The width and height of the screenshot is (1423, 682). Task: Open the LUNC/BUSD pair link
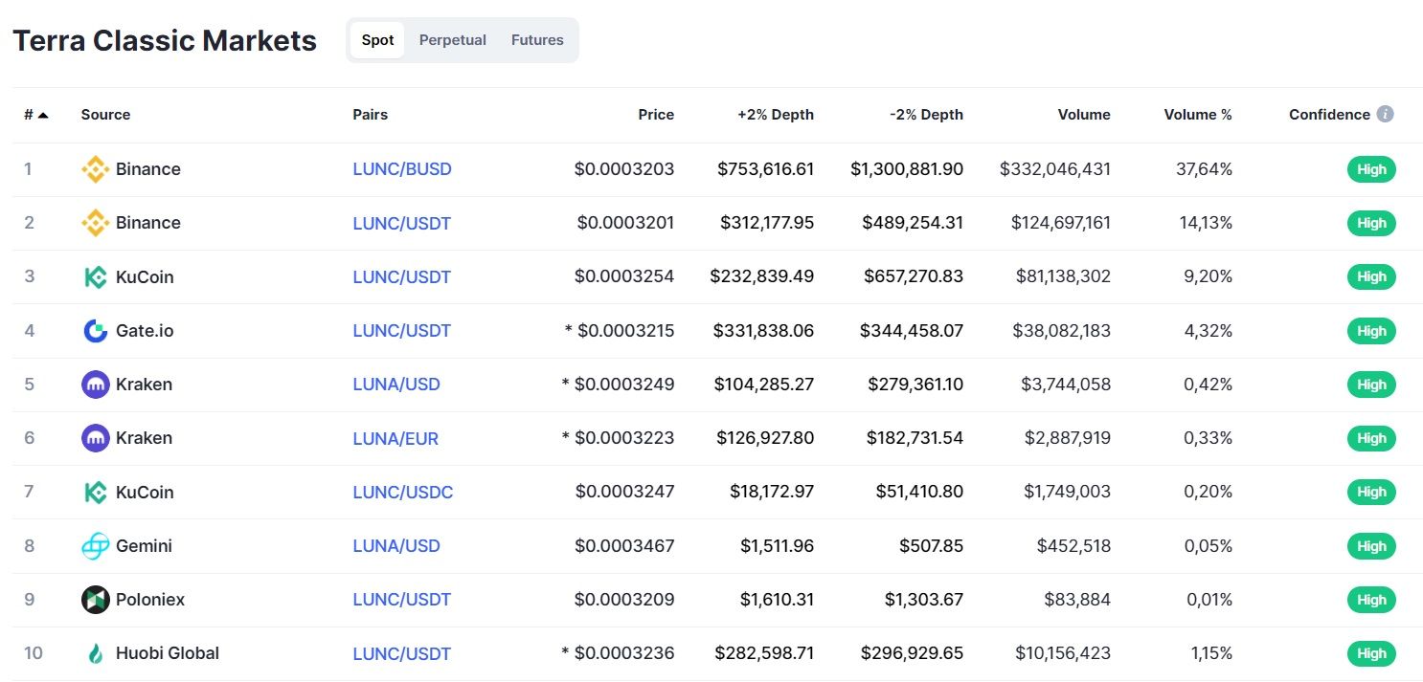(x=402, y=169)
